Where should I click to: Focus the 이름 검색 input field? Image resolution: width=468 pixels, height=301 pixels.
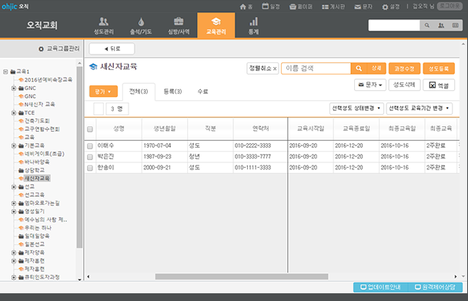click(316, 69)
